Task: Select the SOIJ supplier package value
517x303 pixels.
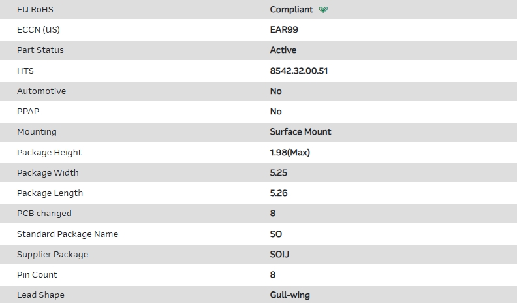Action: [279, 255]
